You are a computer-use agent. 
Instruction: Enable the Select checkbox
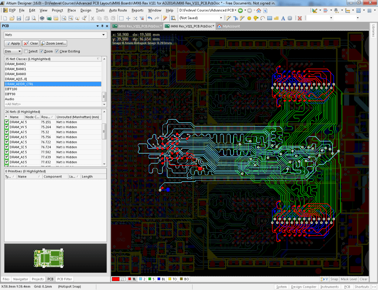[x=25, y=52]
